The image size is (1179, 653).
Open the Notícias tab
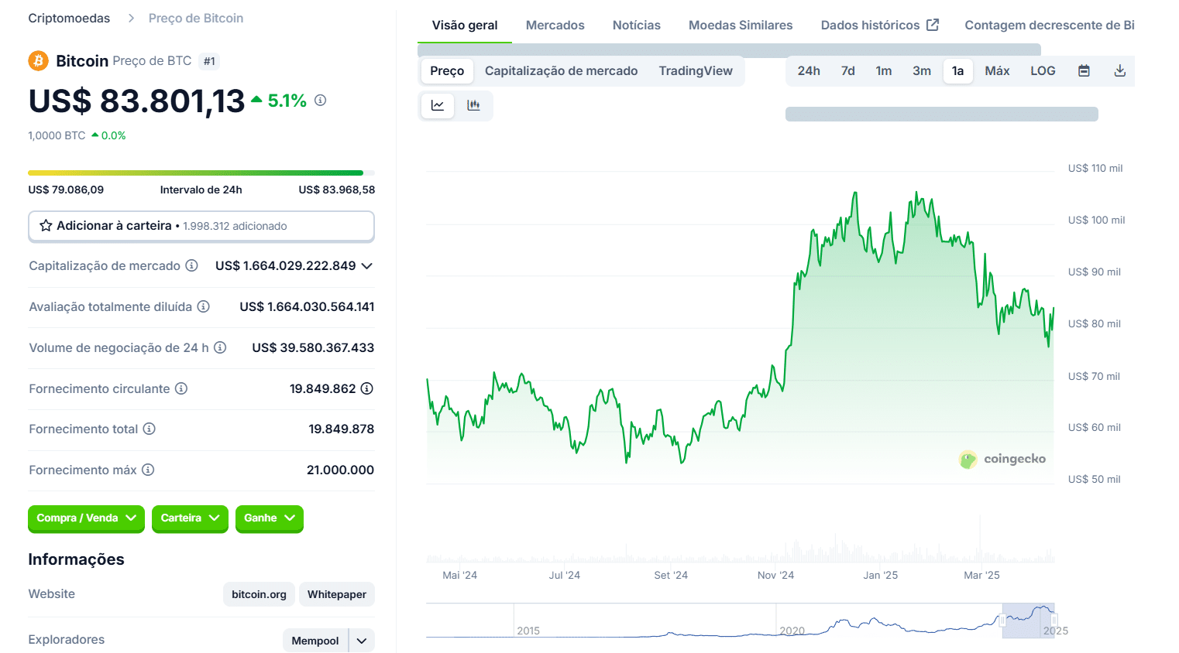pos(636,24)
